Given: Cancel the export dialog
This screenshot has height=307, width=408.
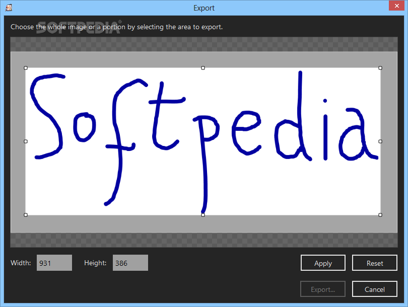Looking at the screenshot, I should pos(374,289).
